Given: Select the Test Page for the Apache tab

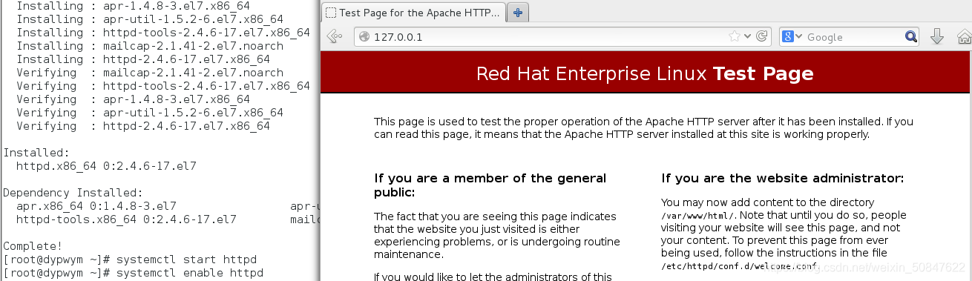Looking at the screenshot, I should [413, 13].
